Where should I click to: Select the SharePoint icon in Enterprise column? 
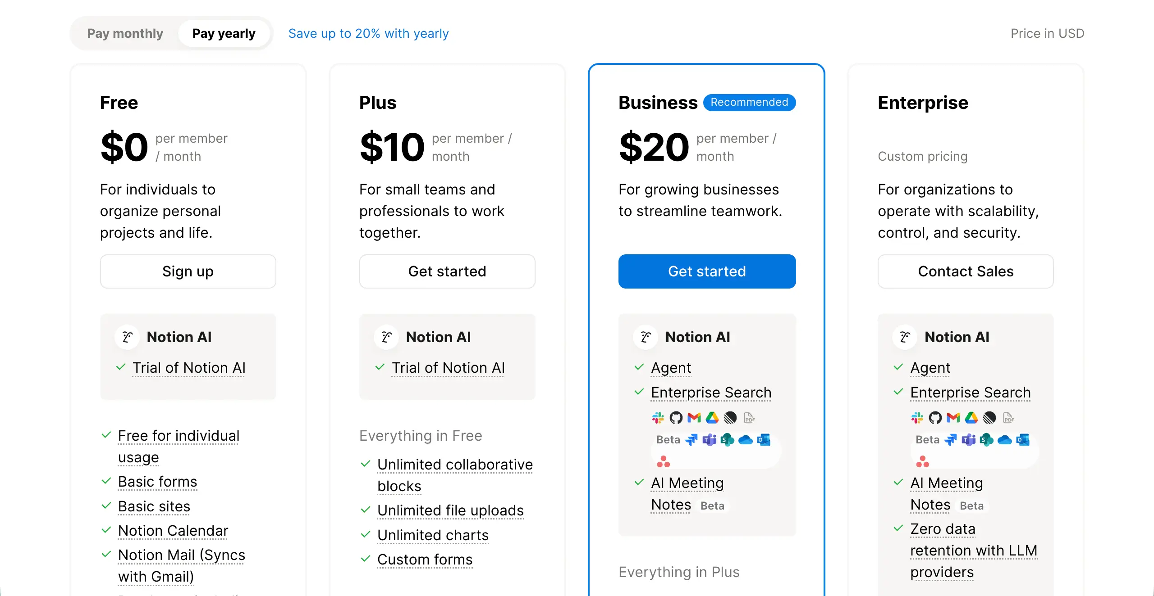coord(986,440)
